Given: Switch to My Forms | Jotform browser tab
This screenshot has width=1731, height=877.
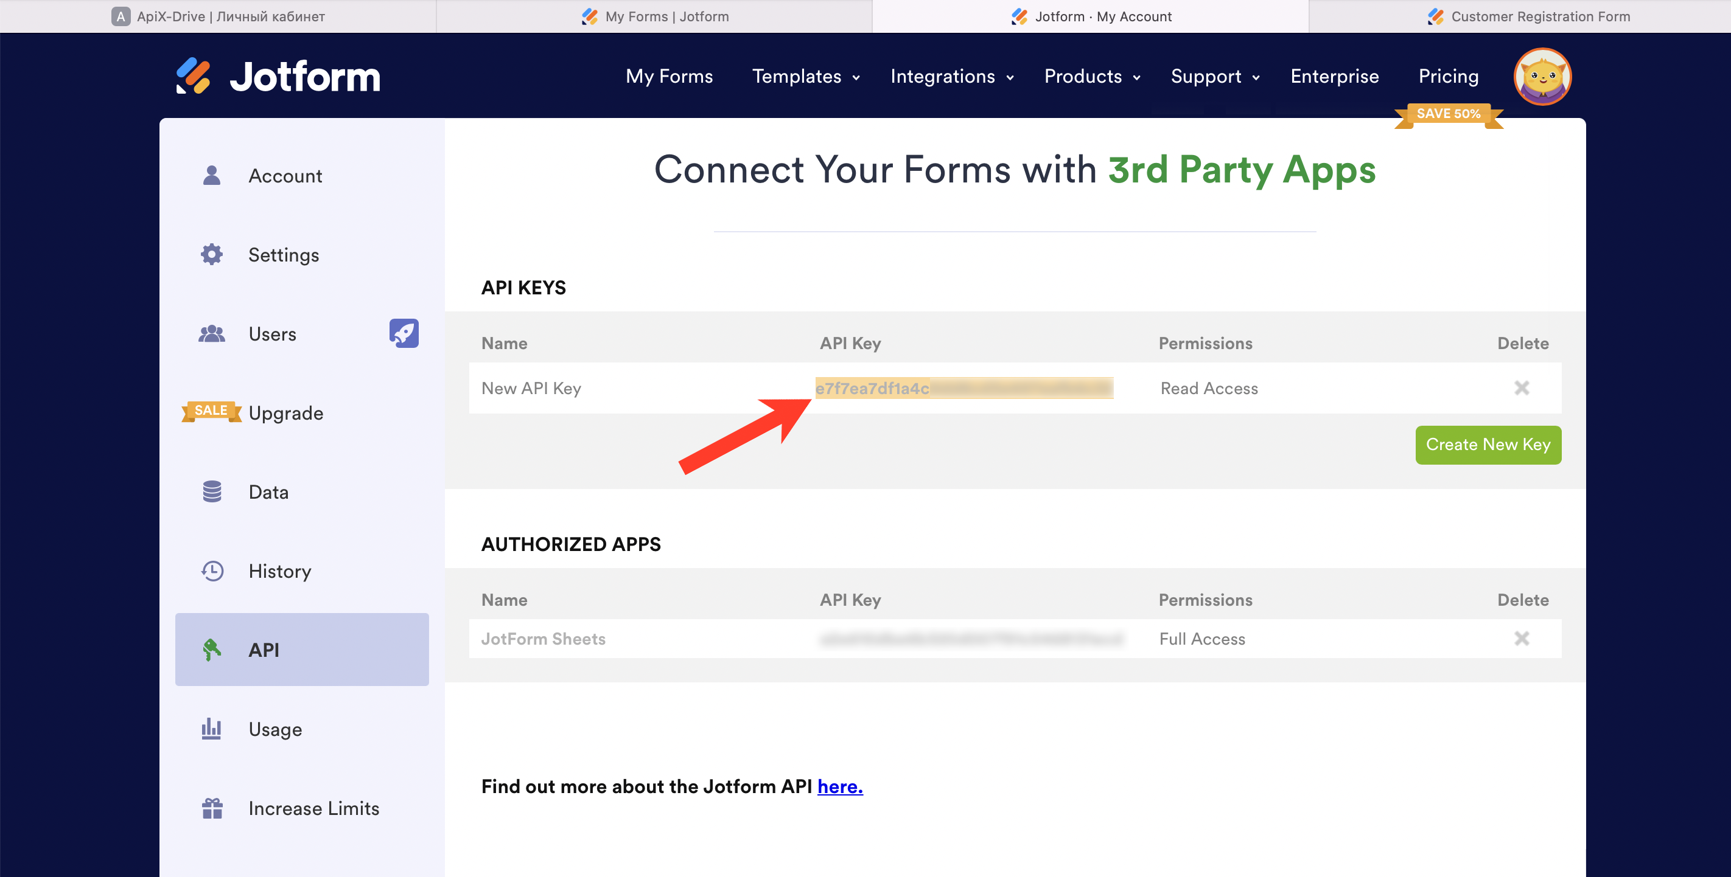Looking at the screenshot, I should click(654, 16).
